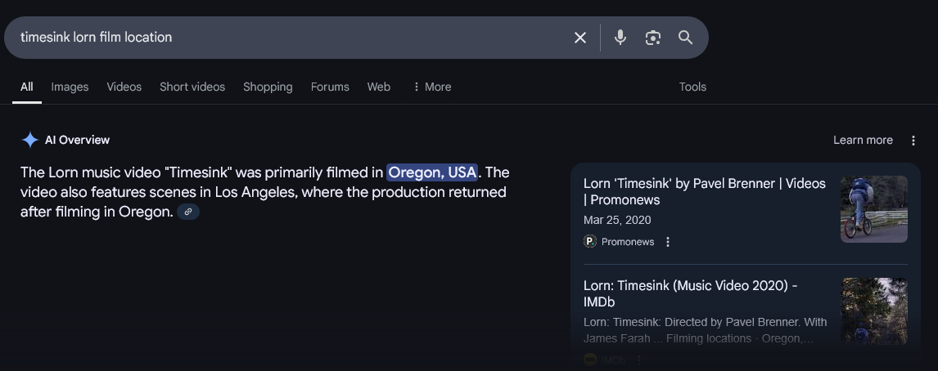Viewport: 938px width, 371px height.
Task: Start voice search with microphone icon
Action: tap(620, 38)
